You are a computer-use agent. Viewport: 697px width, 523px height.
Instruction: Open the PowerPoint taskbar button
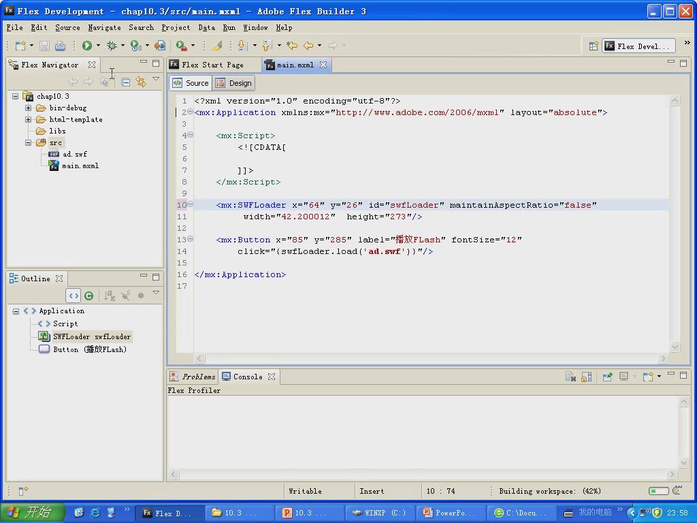451,513
